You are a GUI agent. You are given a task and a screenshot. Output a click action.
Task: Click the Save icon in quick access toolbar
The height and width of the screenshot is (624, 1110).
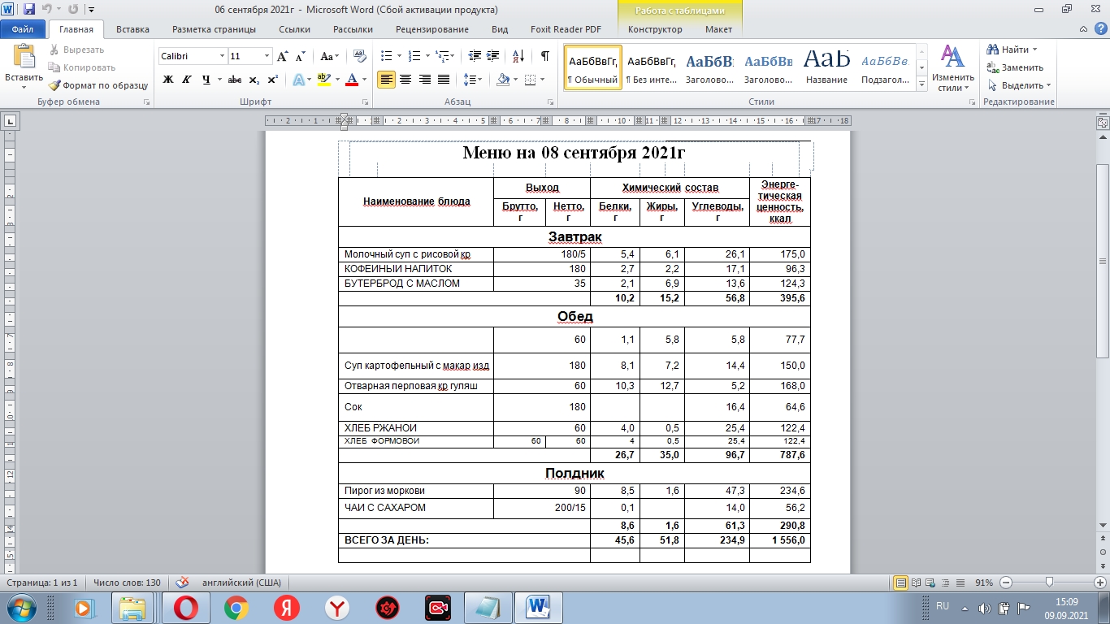(29, 10)
